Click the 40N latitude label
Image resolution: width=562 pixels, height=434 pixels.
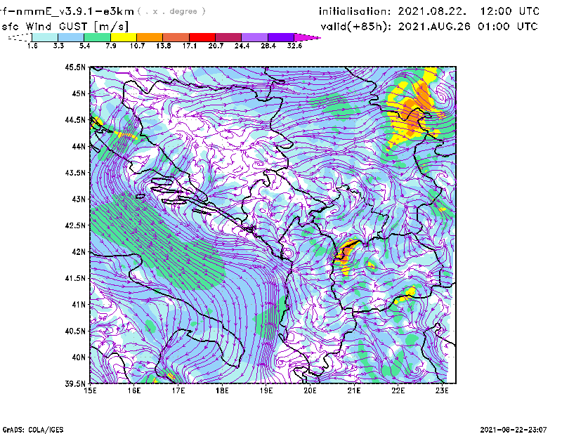(x=79, y=357)
